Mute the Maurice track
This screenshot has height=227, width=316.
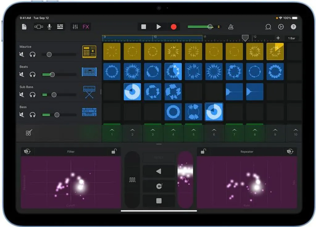pos(22,55)
